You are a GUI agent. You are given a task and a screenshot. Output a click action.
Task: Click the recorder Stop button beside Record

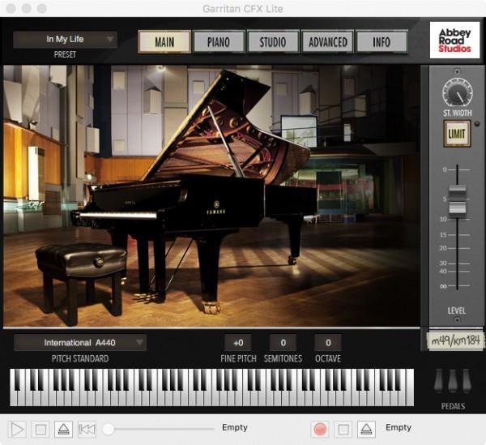pyautogui.click(x=343, y=430)
